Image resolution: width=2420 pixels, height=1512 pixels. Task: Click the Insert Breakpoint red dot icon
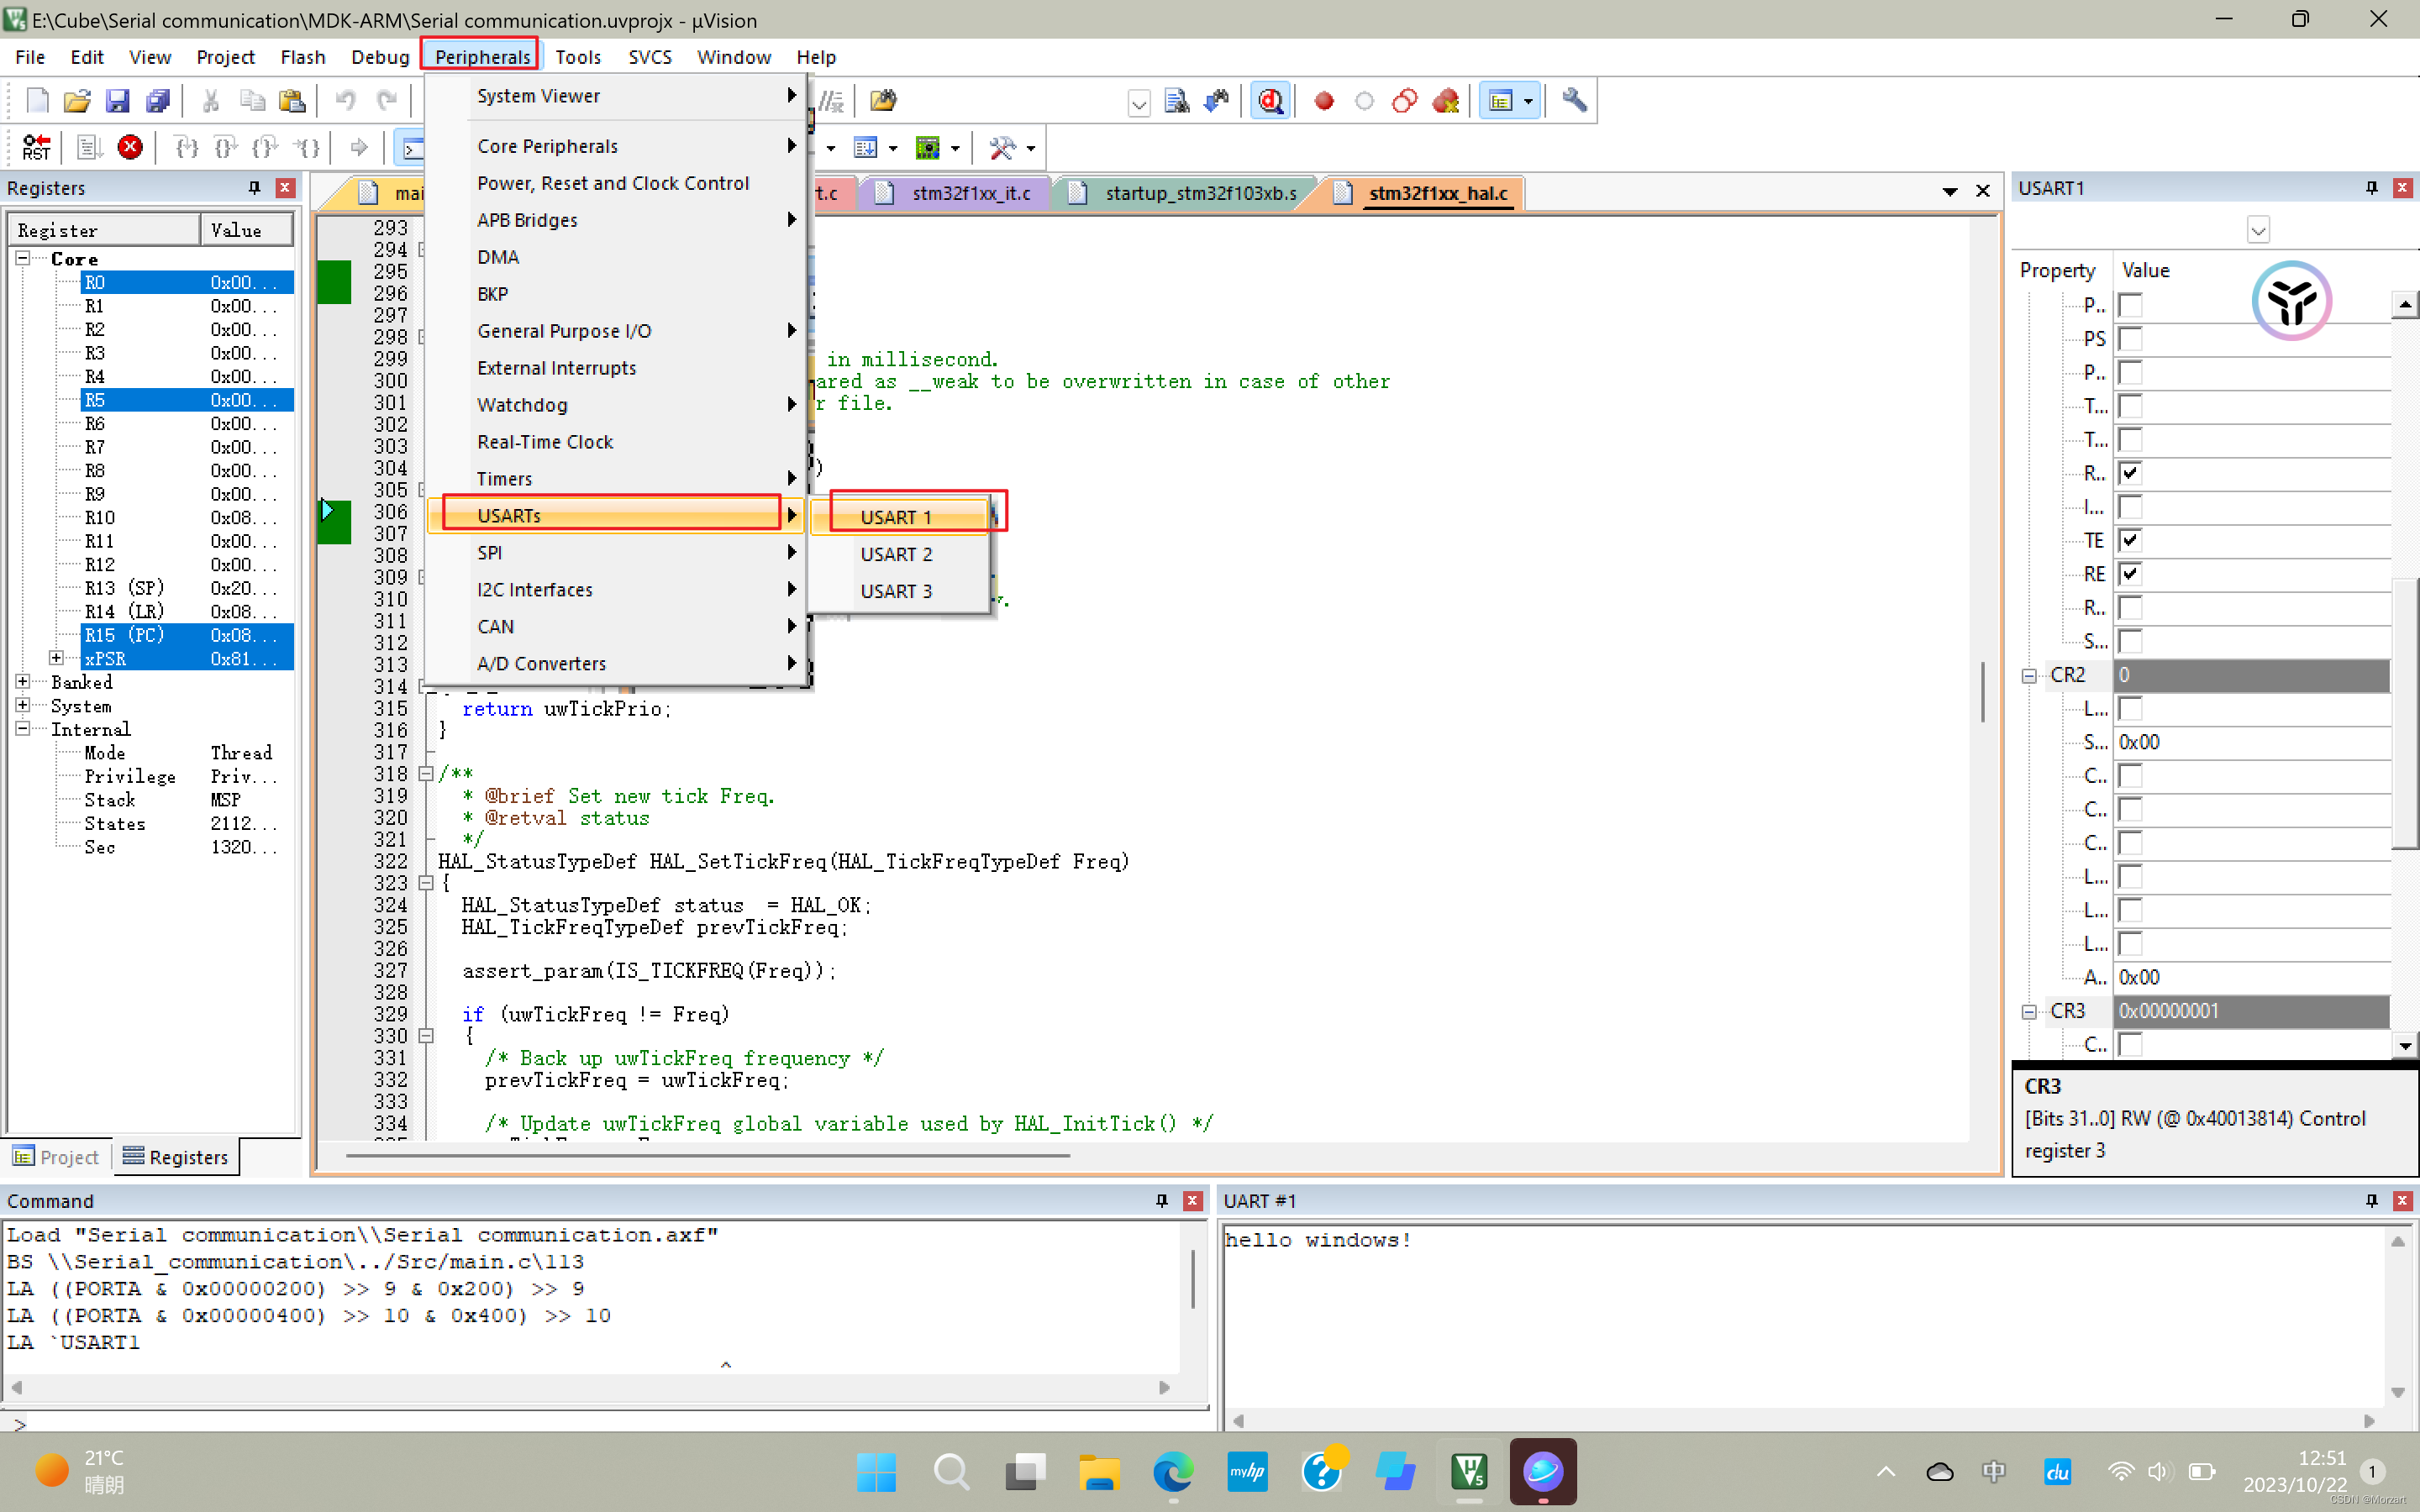point(1324,100)
